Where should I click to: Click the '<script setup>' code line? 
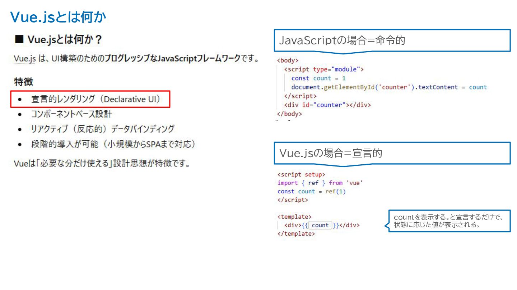click(x=301, y=175)
